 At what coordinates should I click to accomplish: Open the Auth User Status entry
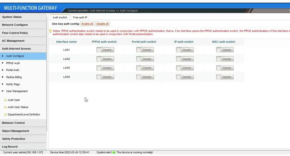point(18,107)
